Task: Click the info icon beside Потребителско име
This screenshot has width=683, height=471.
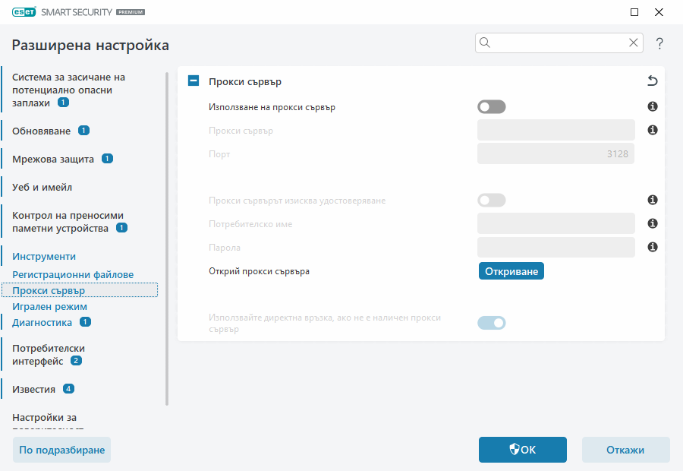Action: [x=652, y=223]
